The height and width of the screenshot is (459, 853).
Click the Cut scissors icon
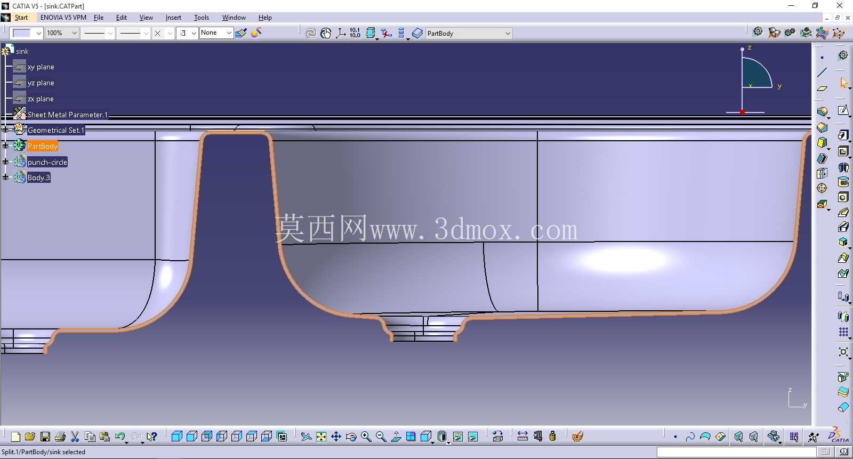point(75,437)
